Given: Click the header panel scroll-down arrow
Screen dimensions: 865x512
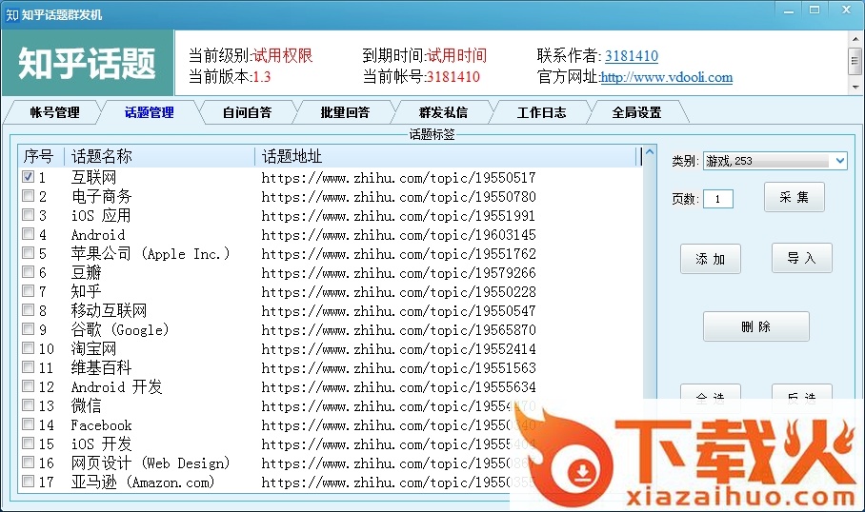Looking at the screenshot, I should pyautogui.click(x=855, y=88).
